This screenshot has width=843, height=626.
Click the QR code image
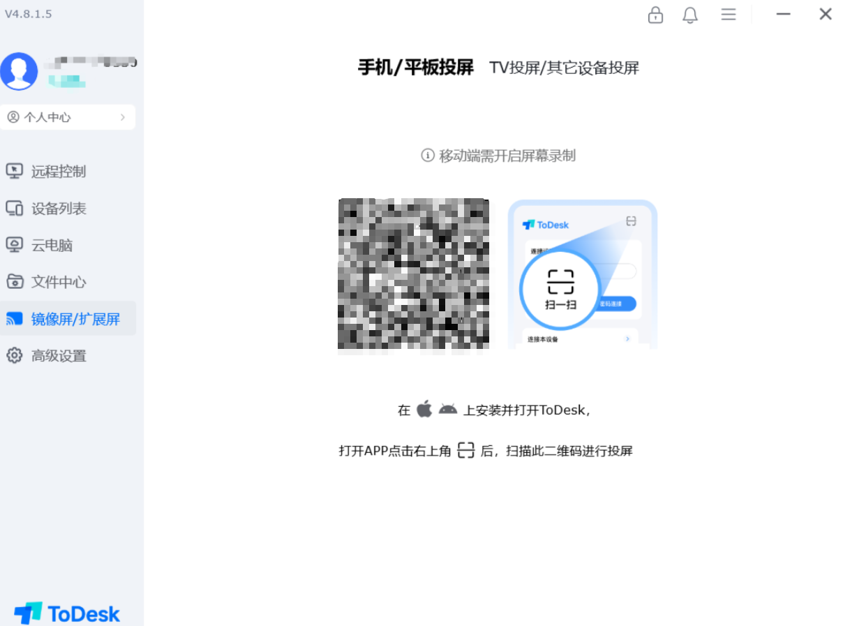[413, 274]
